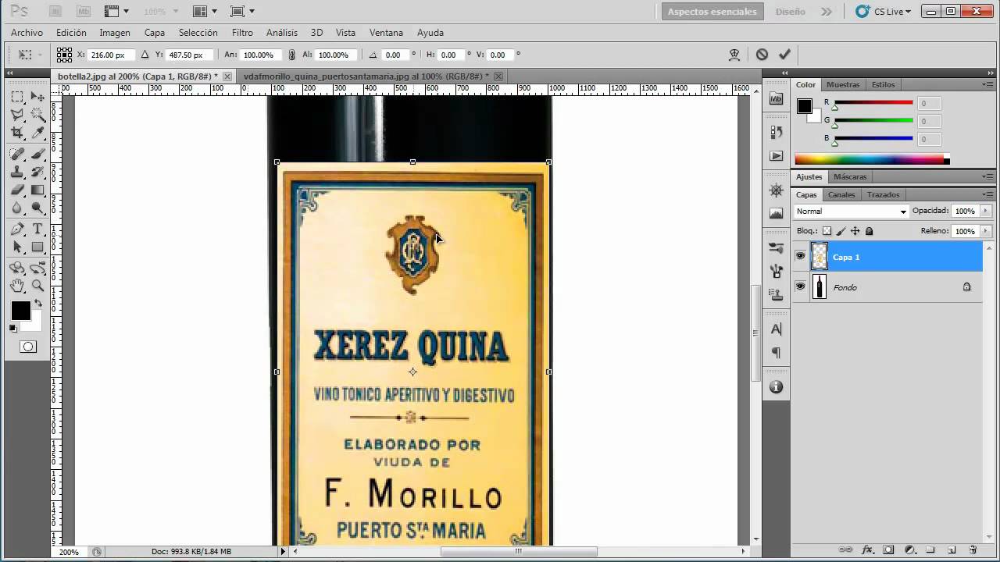The image size is (1000, 562).
Task: Open the blend mode Normal dropdown
Action: pyautogui.click(x=851, y=212)
